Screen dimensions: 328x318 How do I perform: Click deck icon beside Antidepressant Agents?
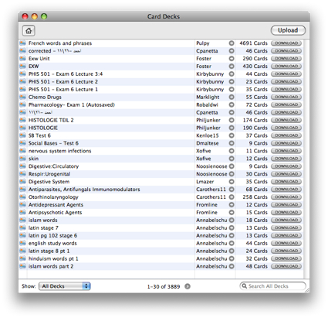(x=23, y=205)
